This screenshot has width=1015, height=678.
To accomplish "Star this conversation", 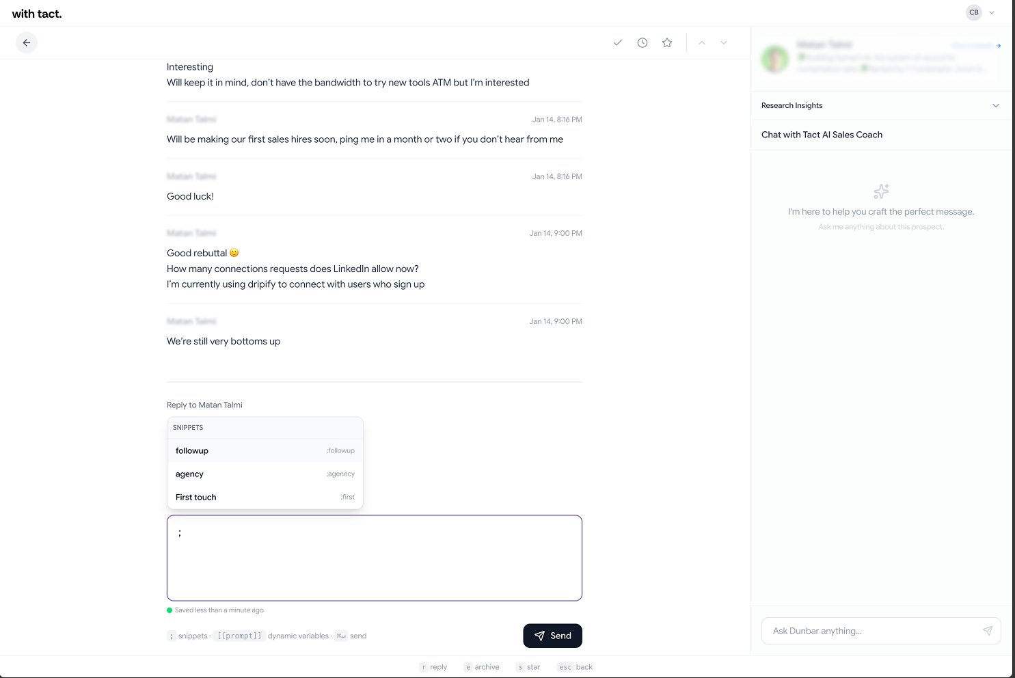I will click(666, 42).
